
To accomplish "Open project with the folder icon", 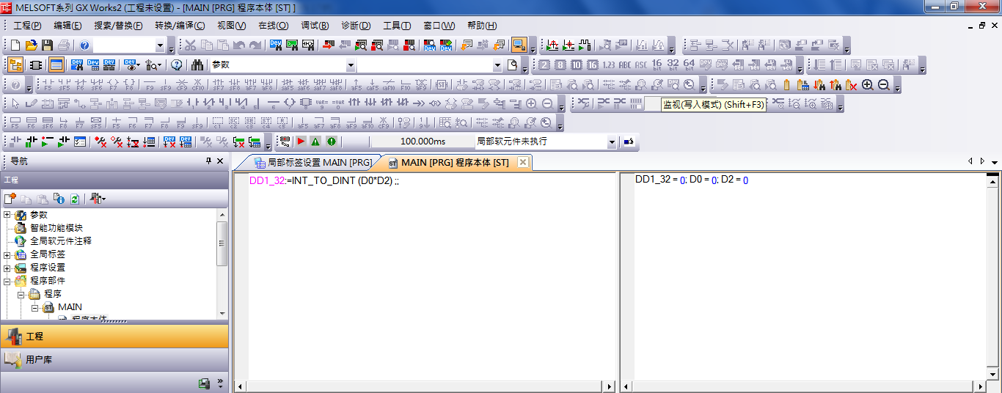I will point(32,45).
